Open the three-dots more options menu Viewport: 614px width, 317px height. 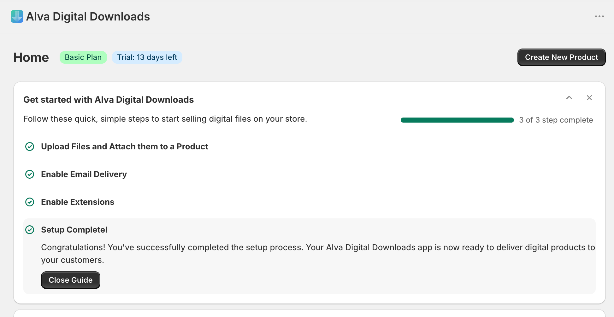(x=599, y=16)
